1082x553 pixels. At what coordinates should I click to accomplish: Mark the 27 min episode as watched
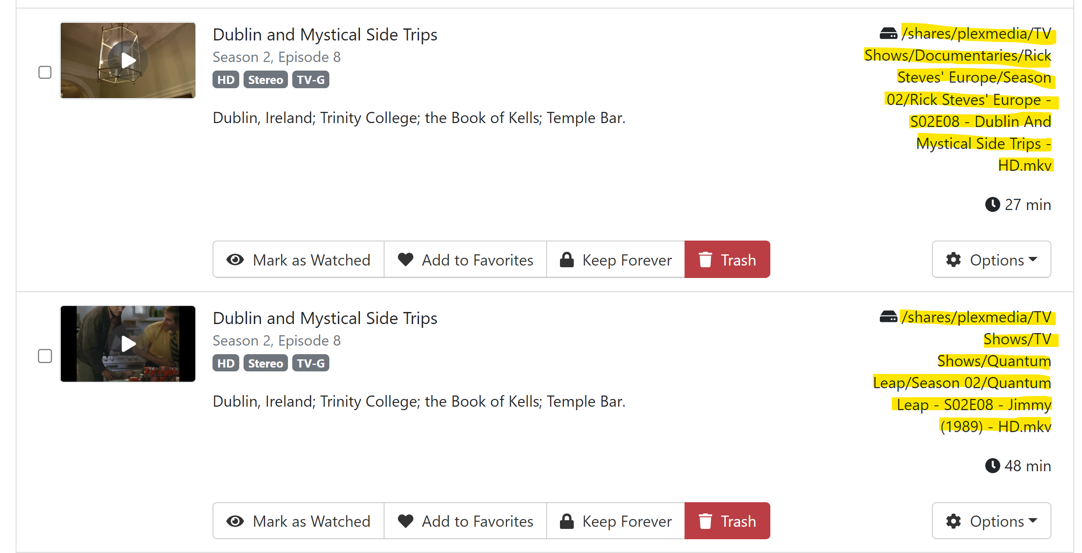click(x=298, y=260)
